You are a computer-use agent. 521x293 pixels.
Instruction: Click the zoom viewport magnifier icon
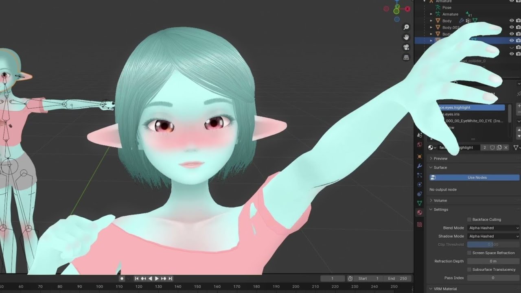[406, 27]
